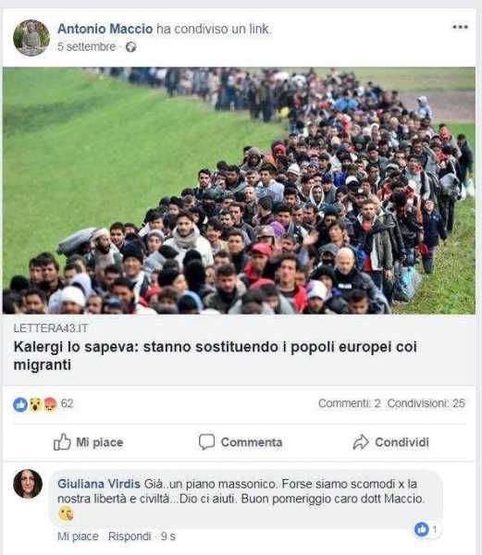Open the Antonio Maccio profile name link
The width and height of the screenshot is (482, 555).
105,29
